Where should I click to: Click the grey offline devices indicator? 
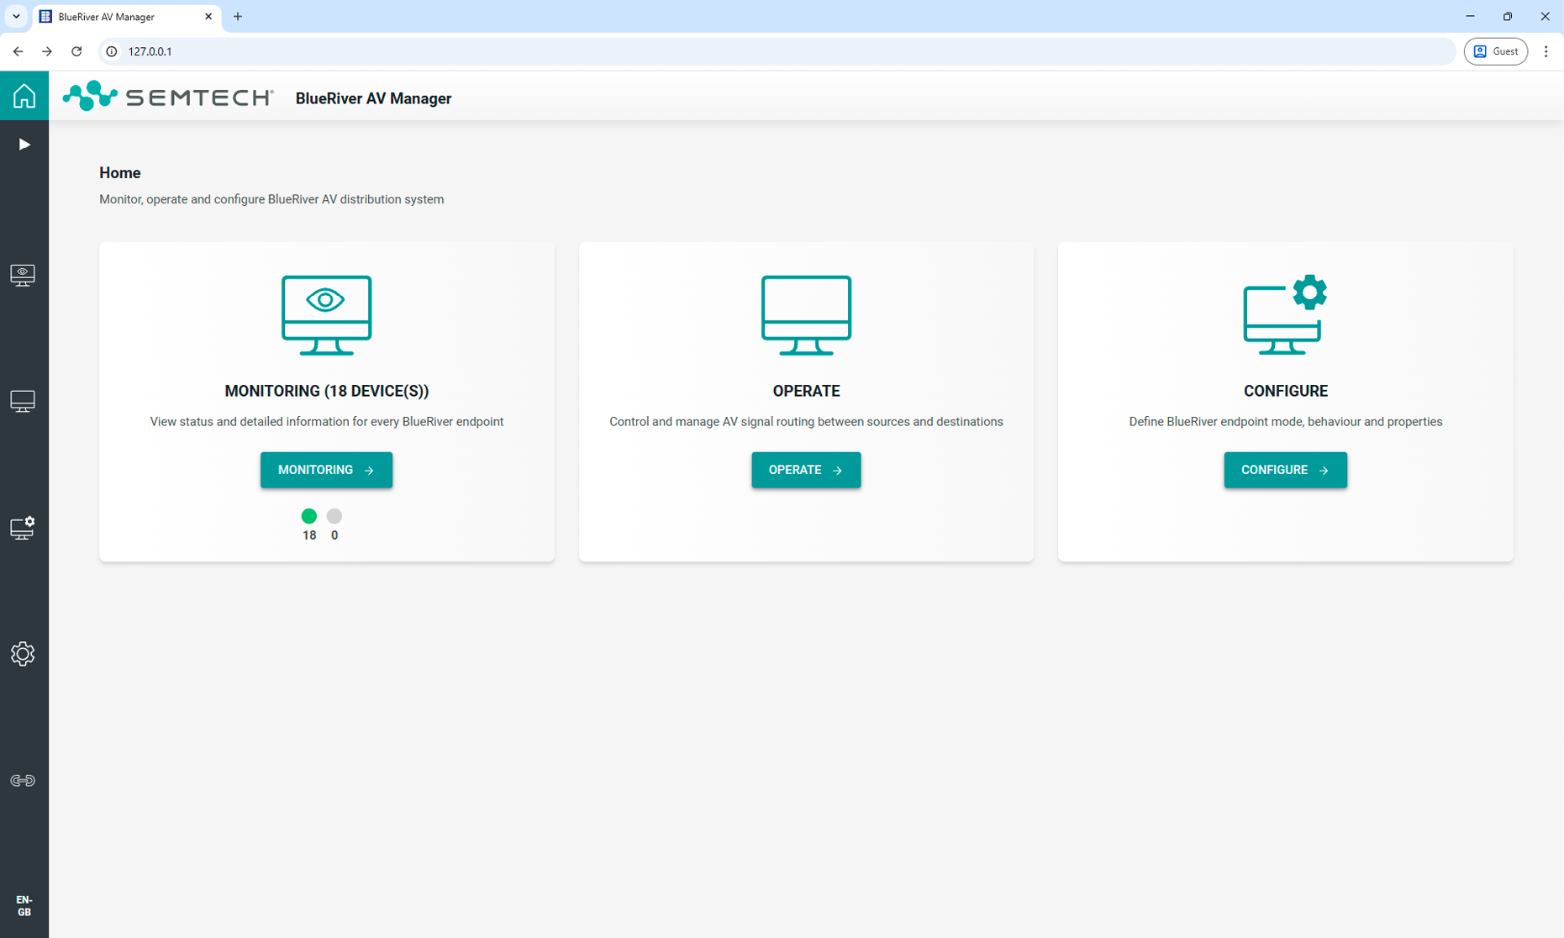point(334,516)
